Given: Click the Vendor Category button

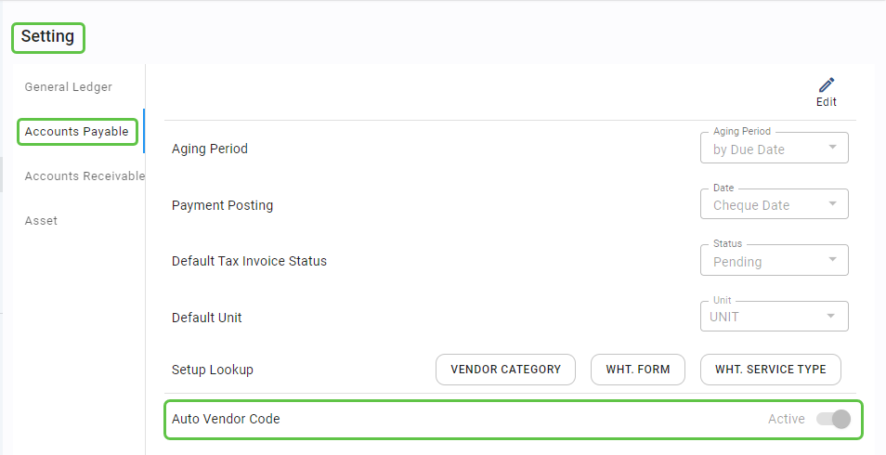Looking at the screenshot, I should [505, 370].
